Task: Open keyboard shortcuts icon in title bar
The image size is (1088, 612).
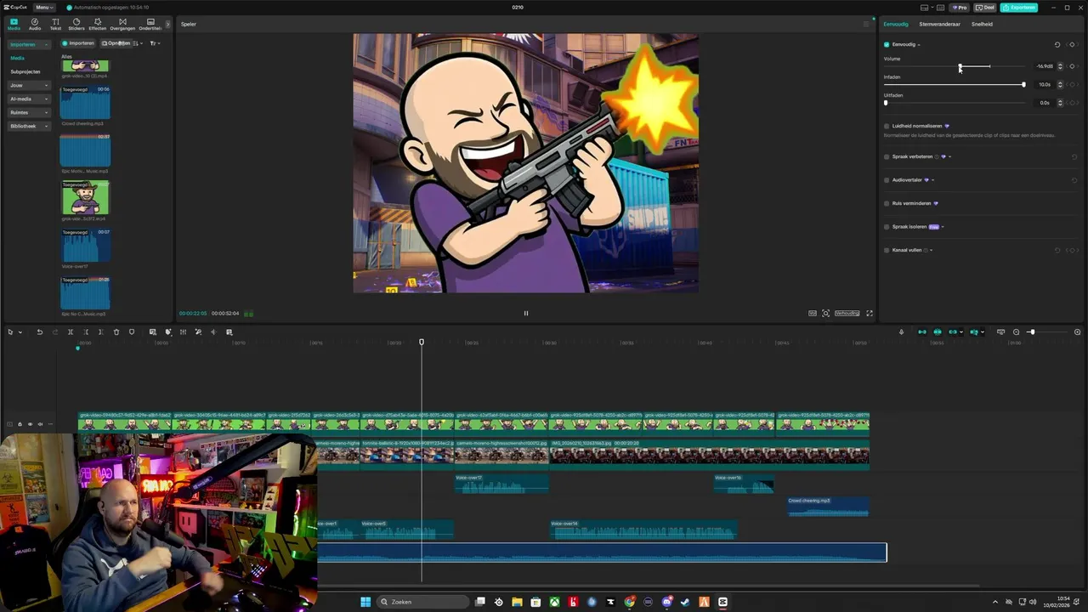Action: [939, 7]
